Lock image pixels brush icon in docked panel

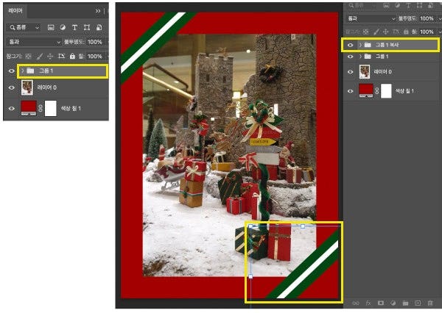pos(376,32)
